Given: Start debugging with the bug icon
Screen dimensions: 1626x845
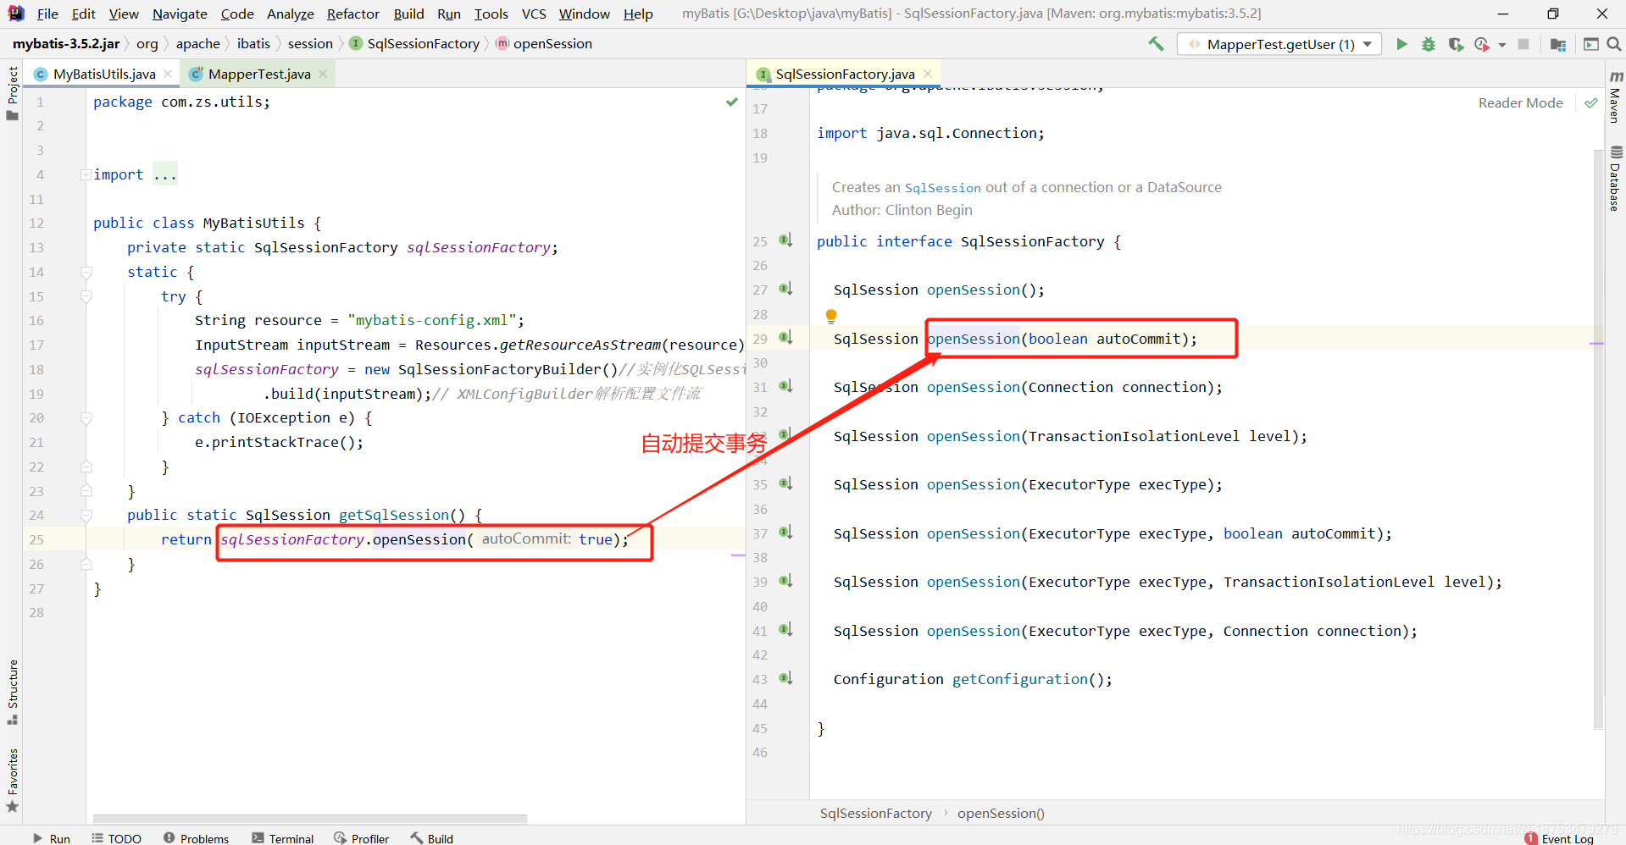Looking at the screenshot, I should [1429, 44].
